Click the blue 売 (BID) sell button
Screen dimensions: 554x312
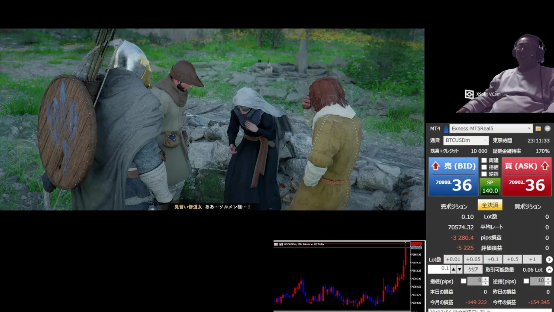(453, 177)
